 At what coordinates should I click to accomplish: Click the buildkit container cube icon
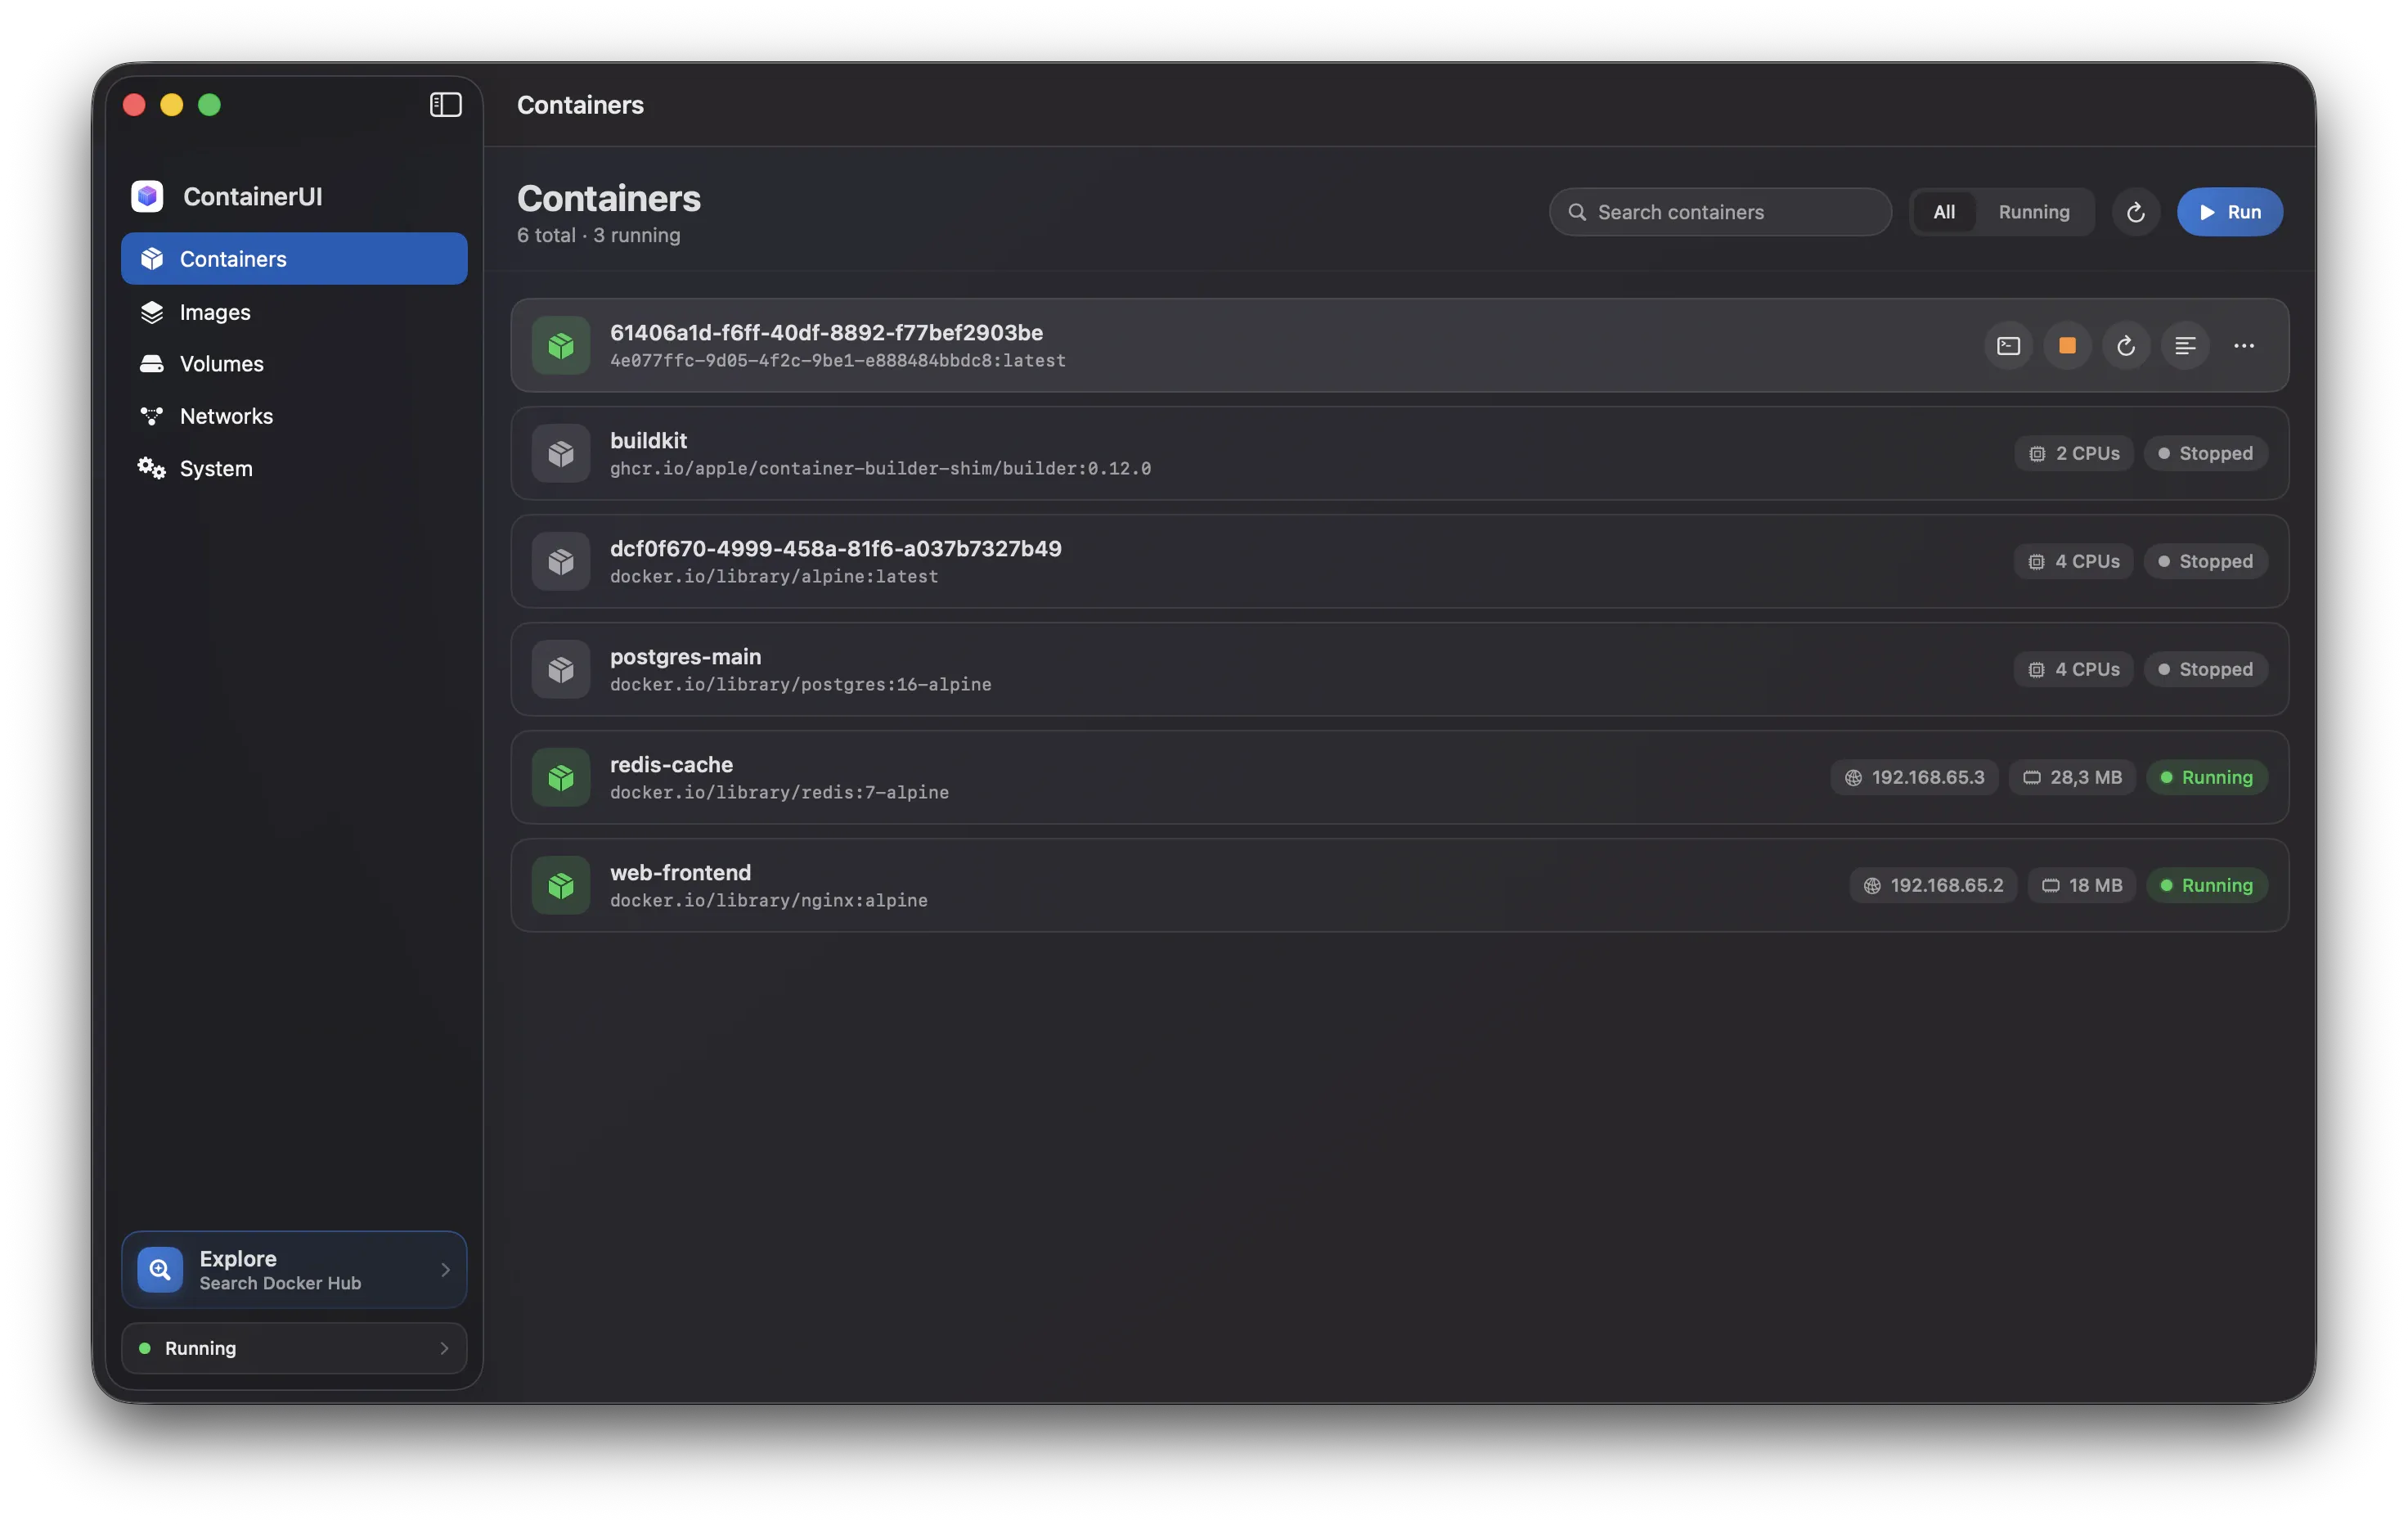tap(561, 454)
